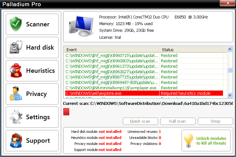Click the light bulb icon

(189, 141)
